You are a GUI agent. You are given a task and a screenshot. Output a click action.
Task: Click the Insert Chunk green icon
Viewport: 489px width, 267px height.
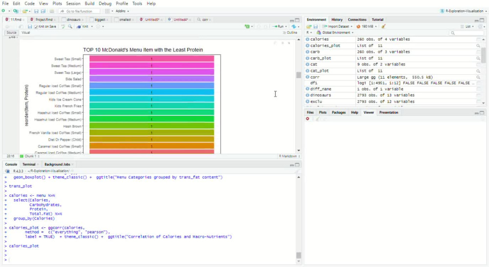click(247, 27)
